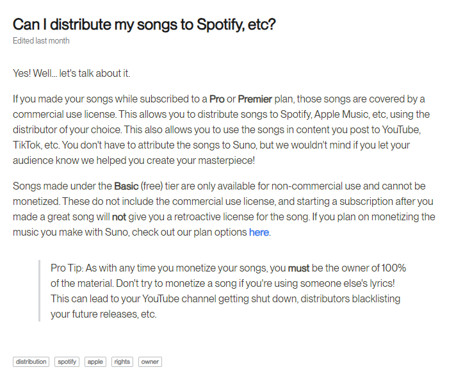Screen dimensions: 456x374
Task: Select the 'owner' tag
Action: (x=150, y=362)
